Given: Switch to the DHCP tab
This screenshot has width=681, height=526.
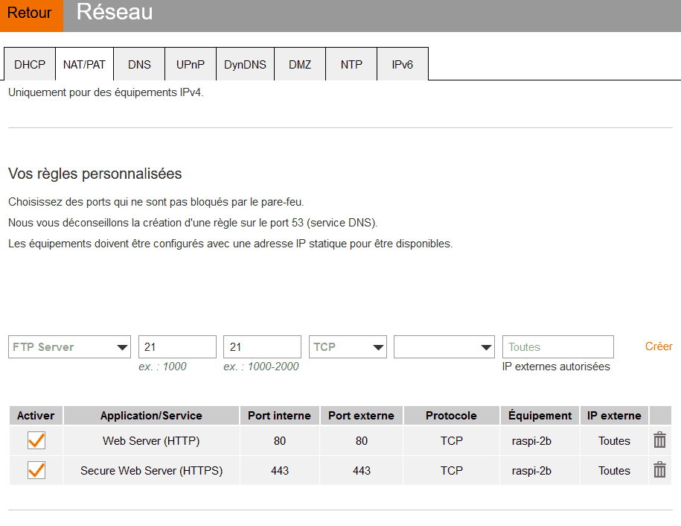Looking at the screenshot, I should click(x=30, y=65).
